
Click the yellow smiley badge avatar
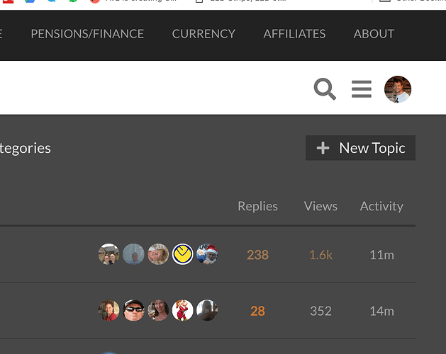click(183, 254)
